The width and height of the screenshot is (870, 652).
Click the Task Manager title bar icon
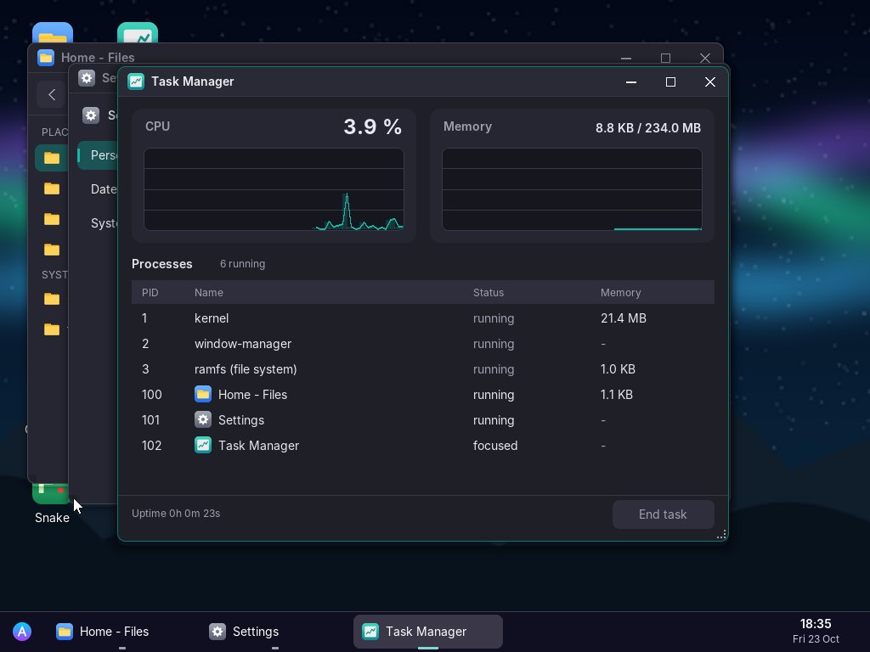click(136, 81)
